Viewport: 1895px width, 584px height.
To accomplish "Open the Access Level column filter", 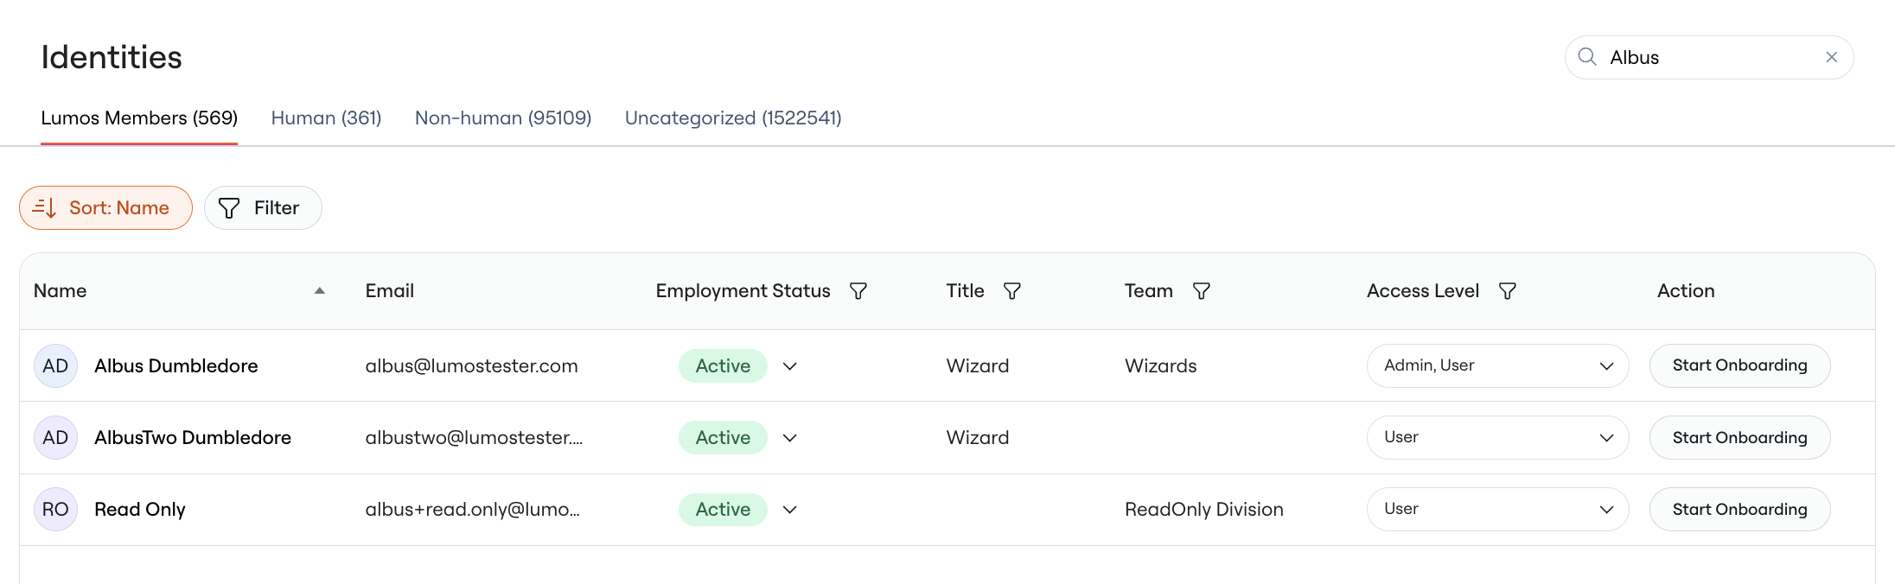I will (x=1508, y=291).
